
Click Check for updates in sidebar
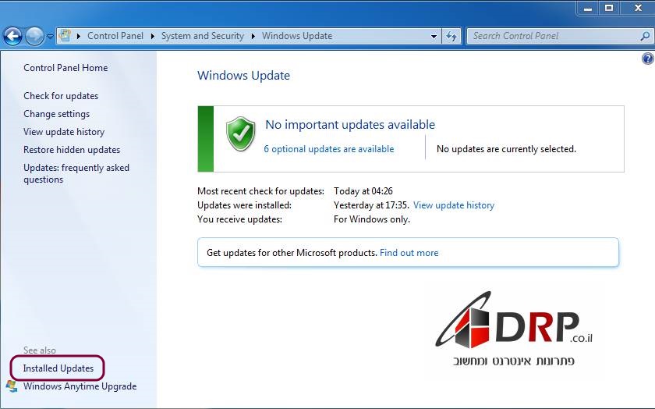click(61, 96)
